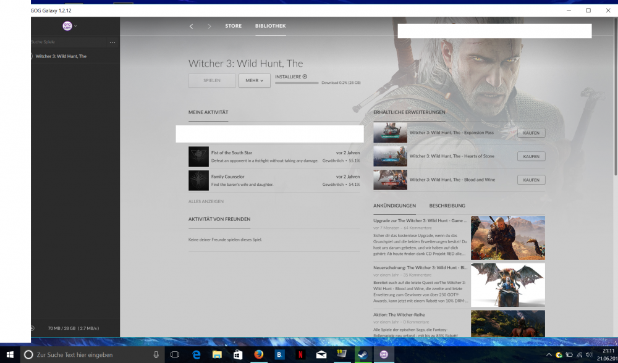Switch to the BESCHREIBUNG tab
Viewport: 618px width, 363px height.
(x=447, y=206)
